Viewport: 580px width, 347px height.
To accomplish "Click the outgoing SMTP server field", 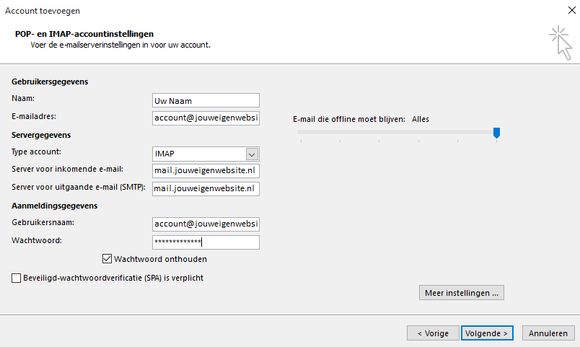I will coord(206,189).
